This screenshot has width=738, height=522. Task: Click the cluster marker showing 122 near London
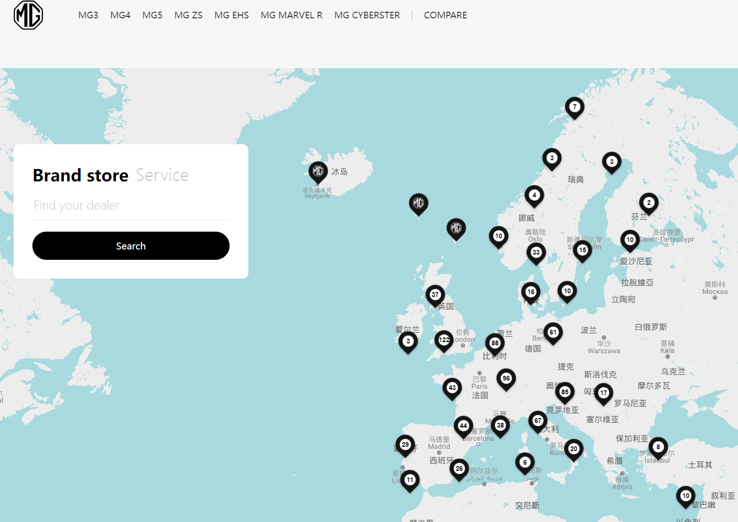pyautogui.click(x=444, y=340)
